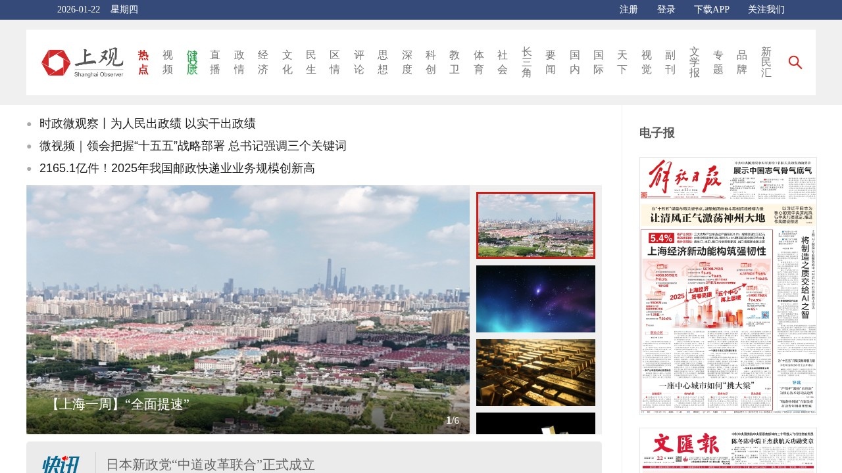The height and width of the screenshot is (473, 842).
Task: Click the blue 快讯 news flash icon
Action: tap(61, 464)
